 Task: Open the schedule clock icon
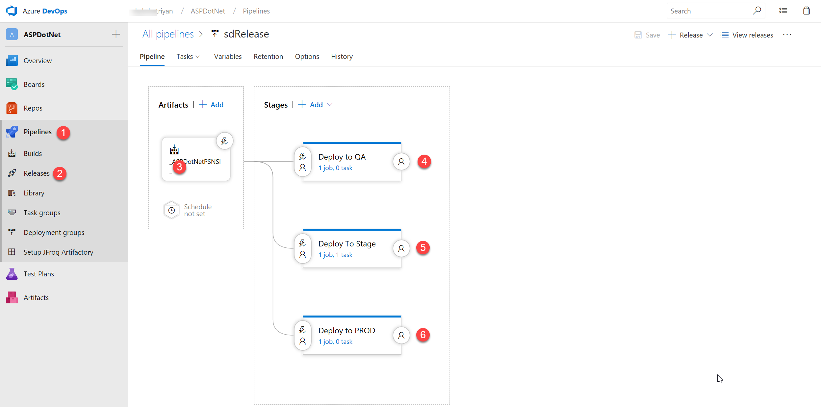click(x=172, y=210)
